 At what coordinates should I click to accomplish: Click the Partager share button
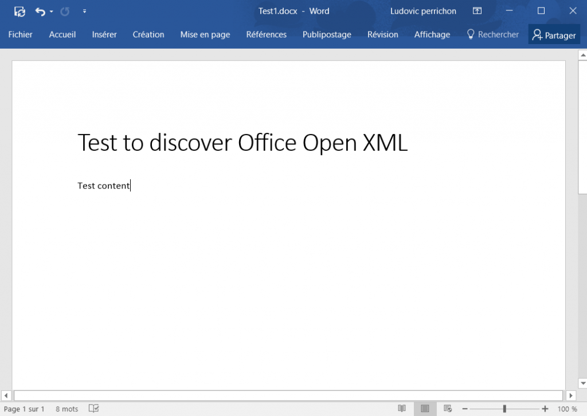coord(554,35)
